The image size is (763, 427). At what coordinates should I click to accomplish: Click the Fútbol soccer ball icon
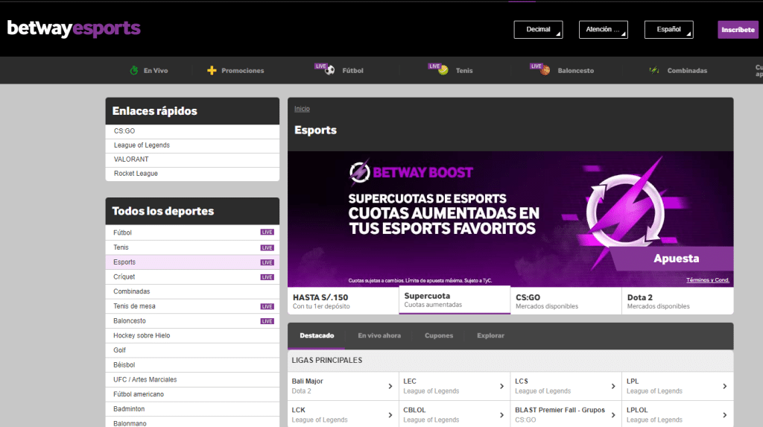pos(330,69)
